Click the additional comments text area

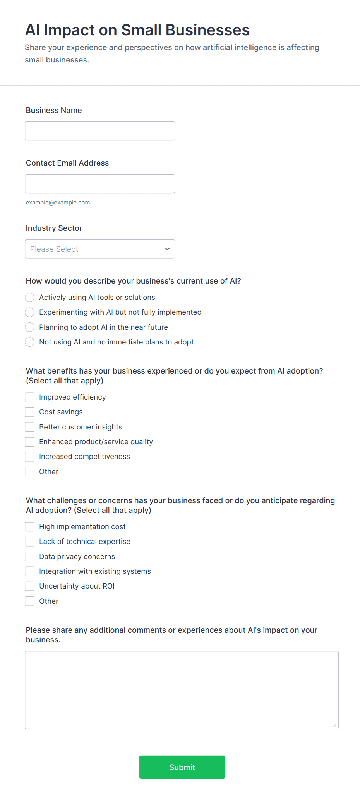182,690
